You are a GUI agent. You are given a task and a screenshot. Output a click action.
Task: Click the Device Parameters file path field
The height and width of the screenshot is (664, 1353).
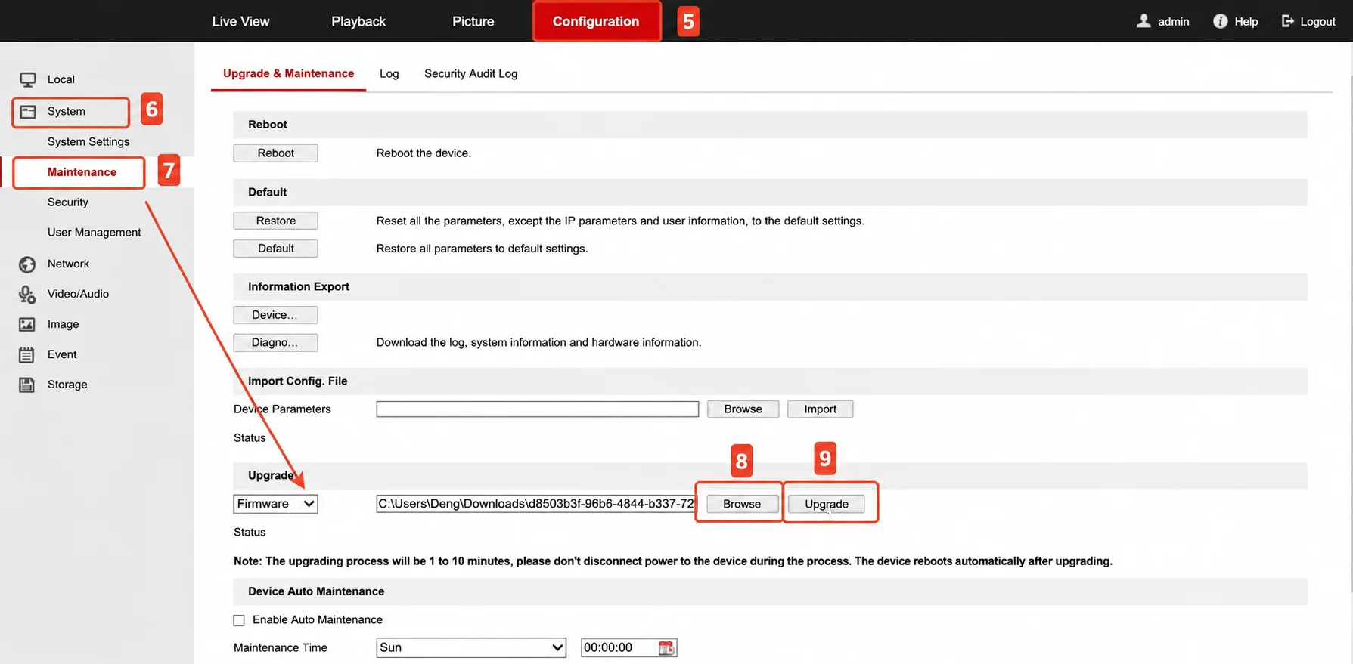click(537, 409)
